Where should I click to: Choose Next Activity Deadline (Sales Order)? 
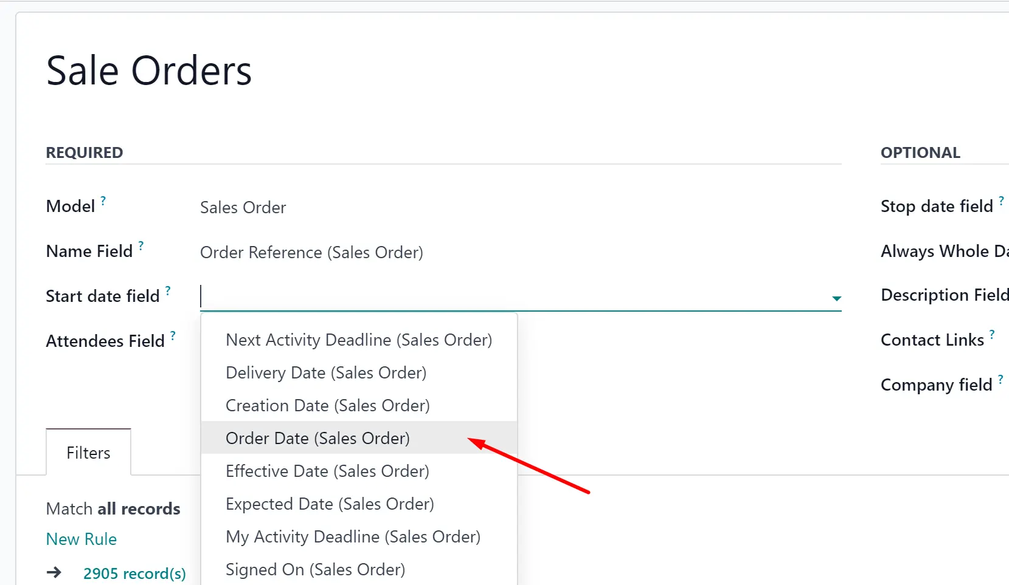pyautogui.click(x=359, y=340)
